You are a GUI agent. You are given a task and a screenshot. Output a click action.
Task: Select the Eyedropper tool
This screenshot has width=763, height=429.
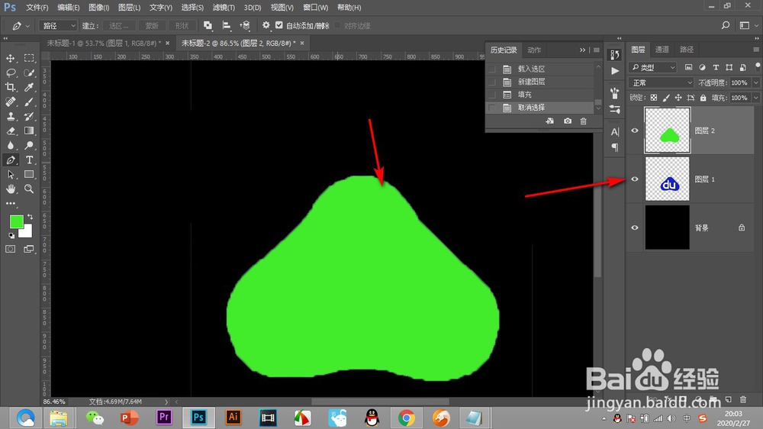tap(29, 88)
